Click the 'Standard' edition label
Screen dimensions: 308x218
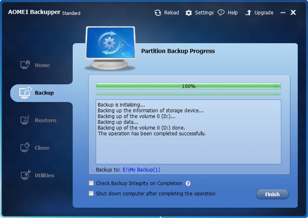71,13
